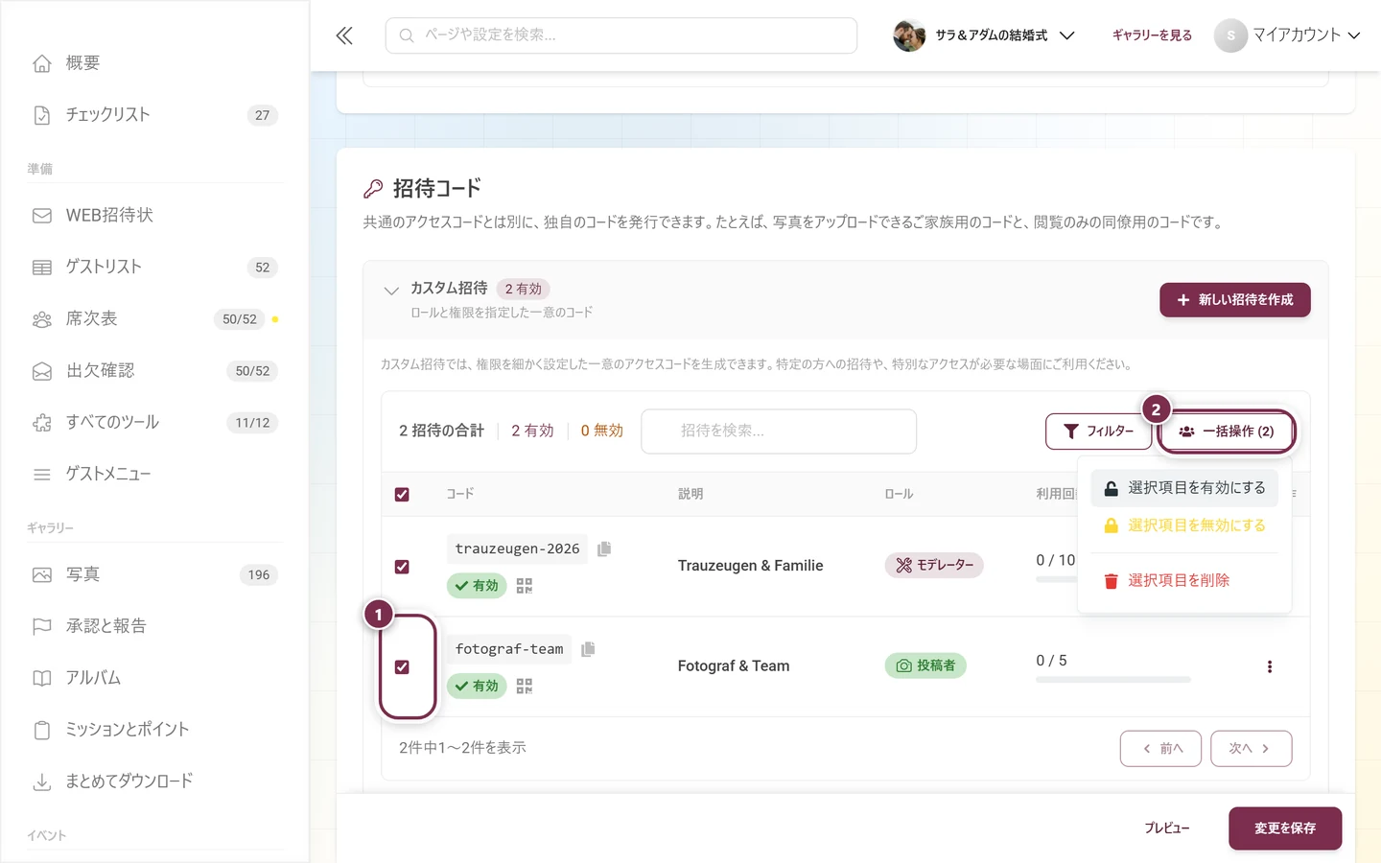This screenshot has width=1381, height=863.
Task: Show QR code for trauzeugen-2026
Action: (x=524, y=586)
